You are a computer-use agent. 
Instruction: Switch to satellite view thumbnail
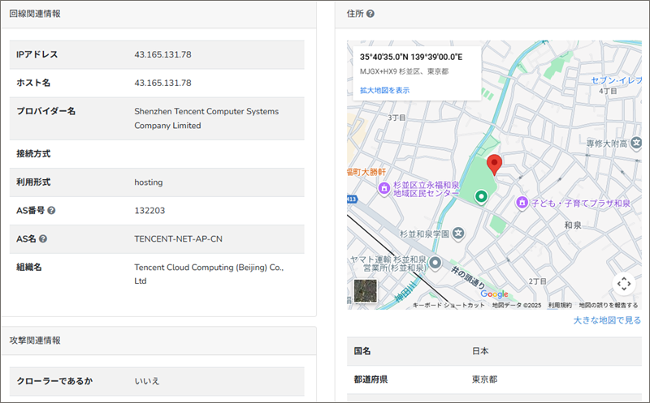coord(366,290)
